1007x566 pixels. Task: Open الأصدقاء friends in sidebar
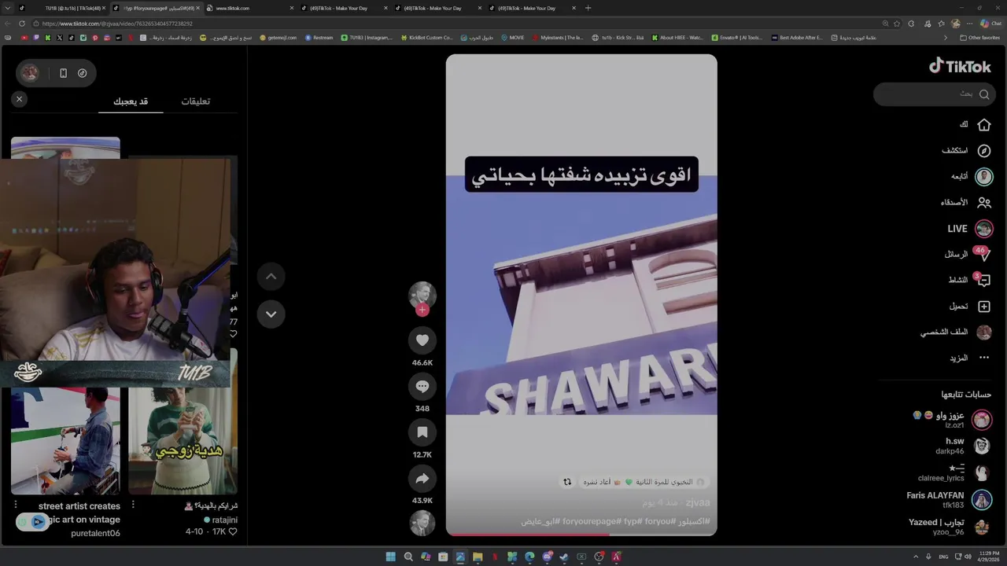[965, 203]
